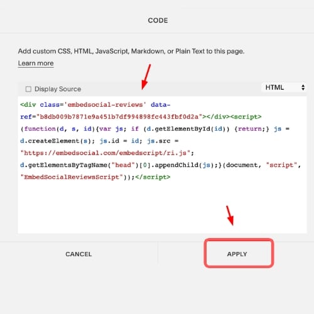
Task: Click the up-down arrows beside HTML
Action: click(x=303, y=87)
